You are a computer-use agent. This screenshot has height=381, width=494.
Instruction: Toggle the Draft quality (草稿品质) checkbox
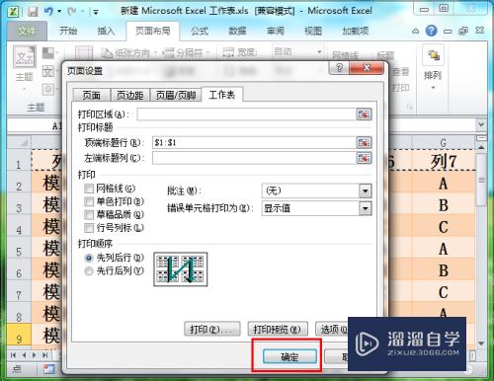89,214
